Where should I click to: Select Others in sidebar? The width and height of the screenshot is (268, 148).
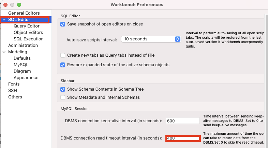[15, 97]
